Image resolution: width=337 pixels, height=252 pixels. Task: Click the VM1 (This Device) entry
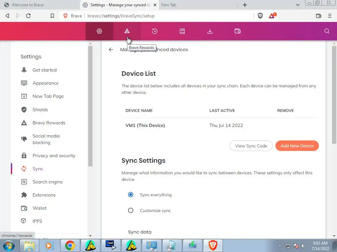[x=145, y=126]
